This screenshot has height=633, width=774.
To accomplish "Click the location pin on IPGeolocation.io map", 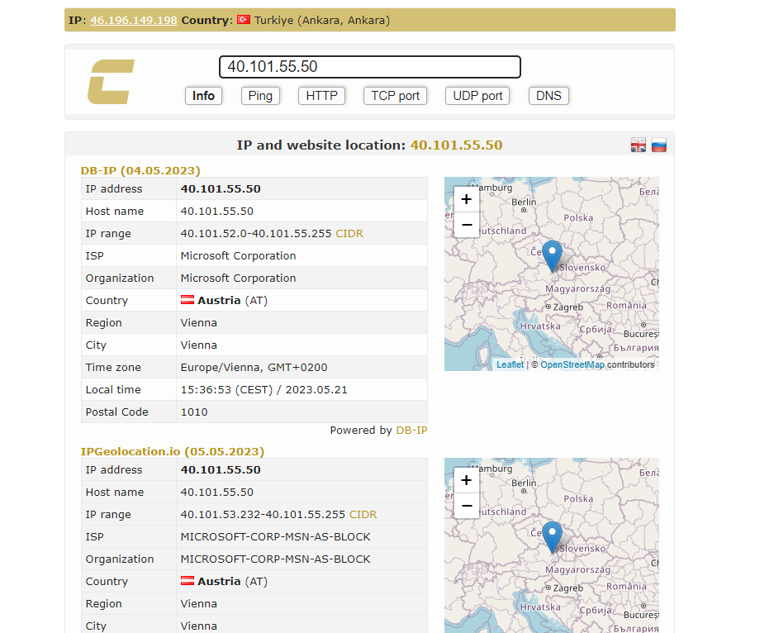I will coord(553,536).
